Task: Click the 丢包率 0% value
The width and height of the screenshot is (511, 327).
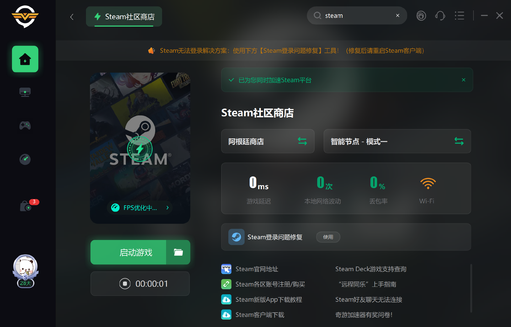Action: tap(377, 183)
